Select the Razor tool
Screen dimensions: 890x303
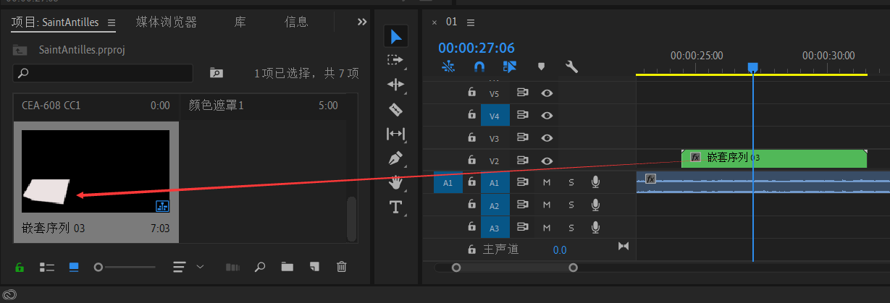[x=395, y=109]
